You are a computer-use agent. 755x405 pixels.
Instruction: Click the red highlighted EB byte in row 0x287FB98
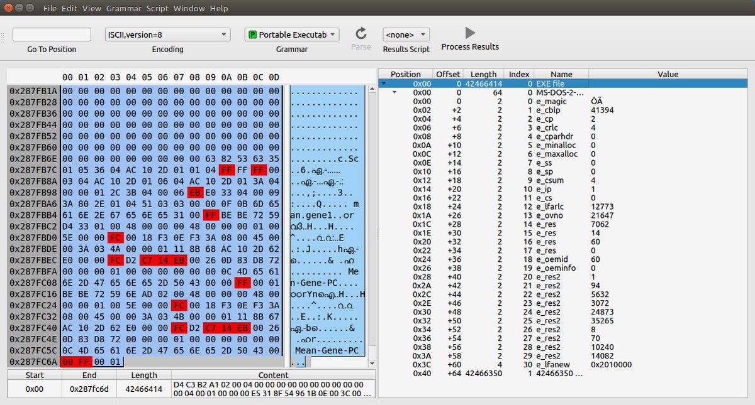pos(194,193)
